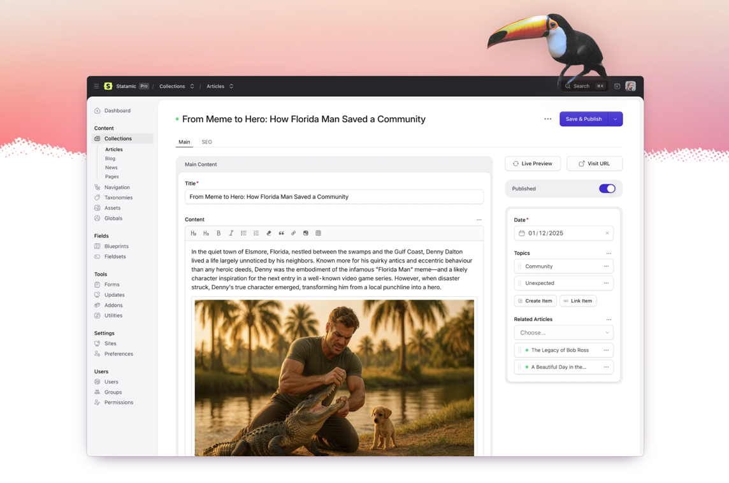Viewport: 729px width, 483px height.
Task: Insert a blockquote using the quote icon
Action: (281, 233)
